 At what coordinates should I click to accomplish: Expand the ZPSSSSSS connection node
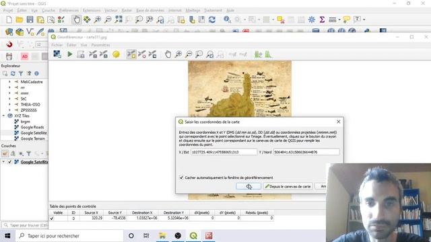(x=9, y=110)
